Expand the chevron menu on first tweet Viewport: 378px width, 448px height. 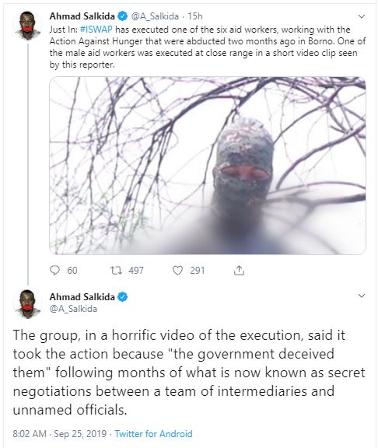[362, 16]
